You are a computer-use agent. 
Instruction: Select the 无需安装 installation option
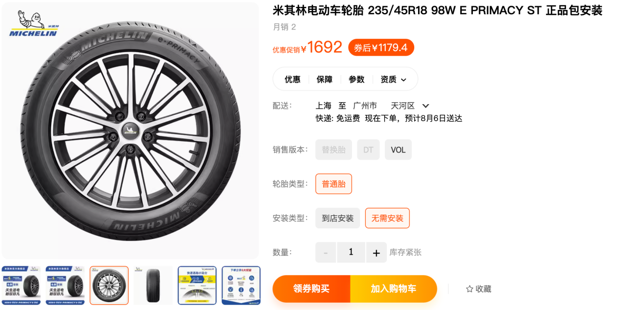pyautogui.click(x=387, y=218)
